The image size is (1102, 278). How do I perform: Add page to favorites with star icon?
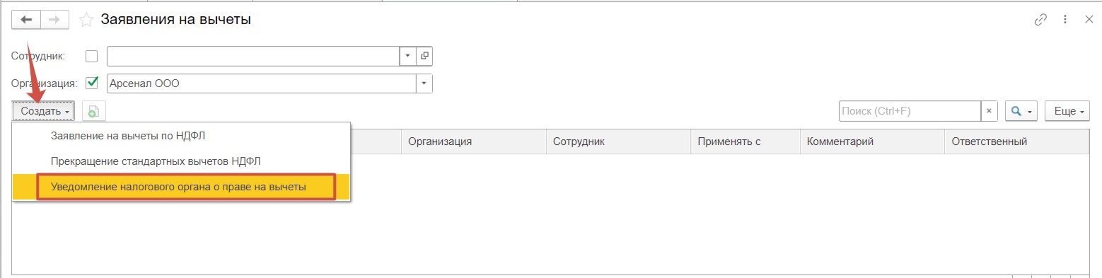point(87,21)
